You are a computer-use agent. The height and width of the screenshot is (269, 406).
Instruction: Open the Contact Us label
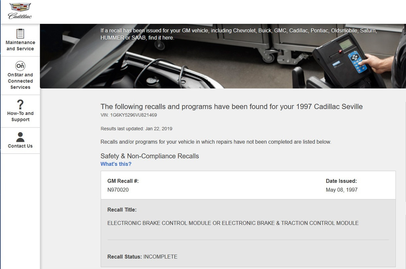click(x=20, y=146)
